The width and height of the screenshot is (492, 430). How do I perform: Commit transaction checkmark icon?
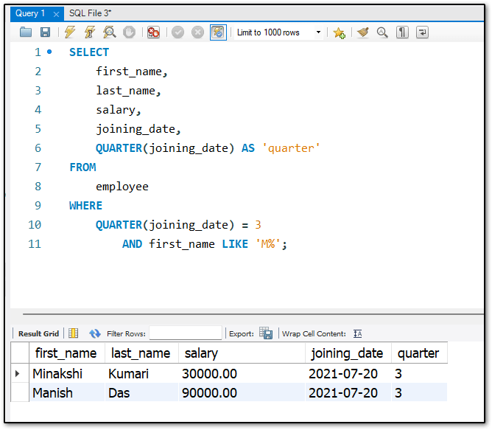click(178, 32)
